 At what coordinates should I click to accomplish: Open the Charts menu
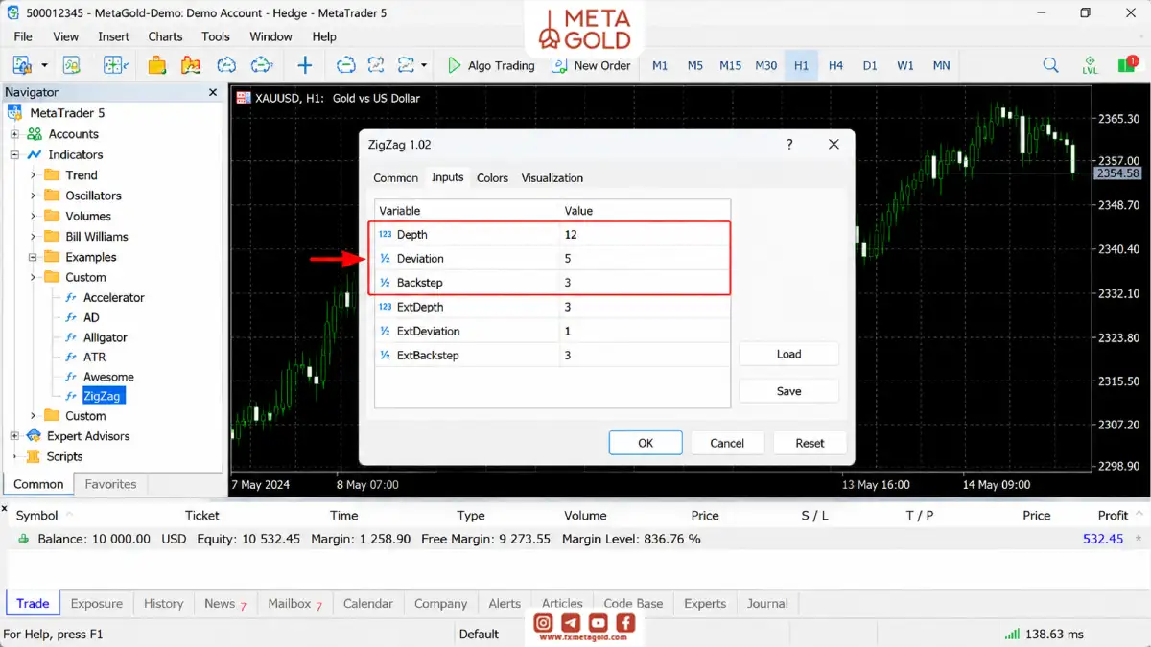[x=165, y=36]
